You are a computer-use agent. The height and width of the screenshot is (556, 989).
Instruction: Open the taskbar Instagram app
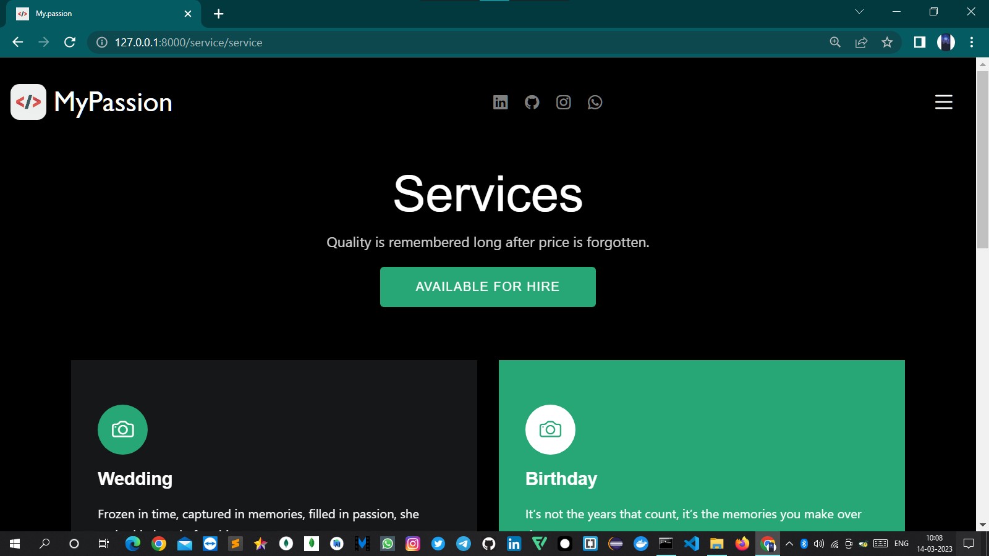click(x=413, y=544)
